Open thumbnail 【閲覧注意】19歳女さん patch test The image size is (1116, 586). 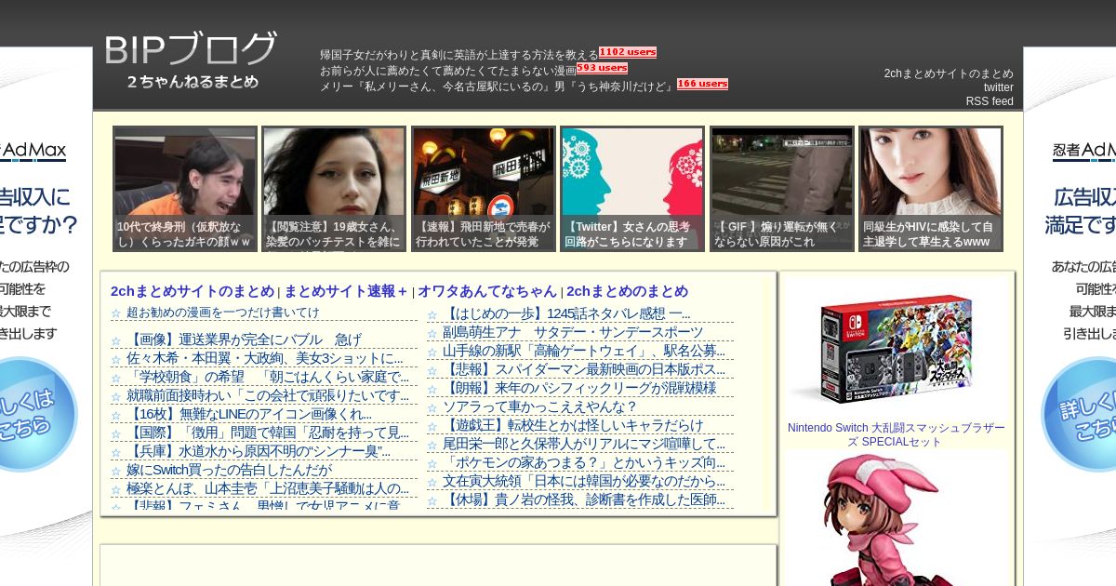(x=334, y=189)
